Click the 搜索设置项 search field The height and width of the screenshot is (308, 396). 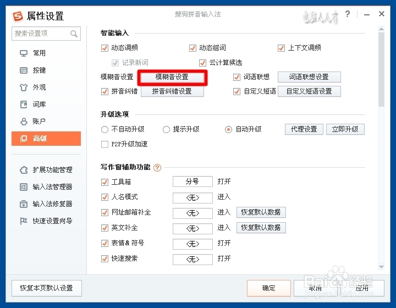click(x=46, y=34)
